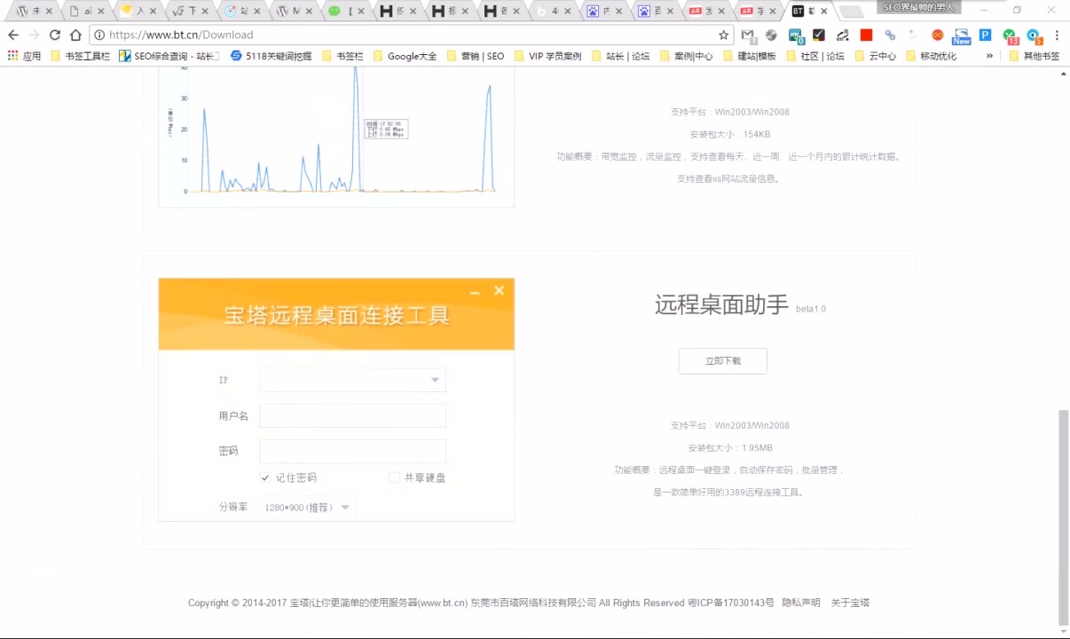
Task: Bookmark this page with the star icon
Action: coord(724,35)
